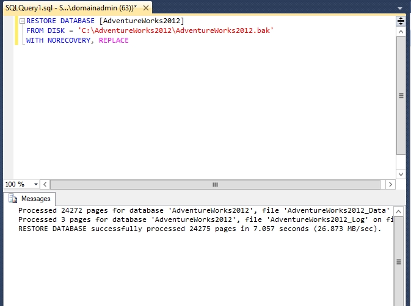
Task: Click the backup file path string
Action: click(x=176, y=30)
